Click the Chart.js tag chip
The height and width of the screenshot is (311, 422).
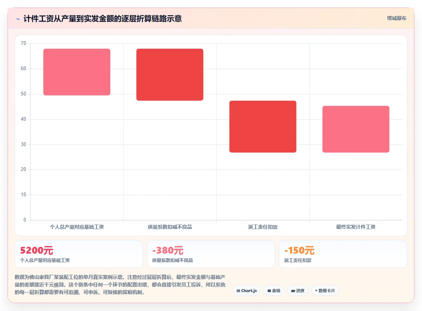click(246, 291)
